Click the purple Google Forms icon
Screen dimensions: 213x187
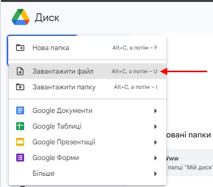(20, 158)
